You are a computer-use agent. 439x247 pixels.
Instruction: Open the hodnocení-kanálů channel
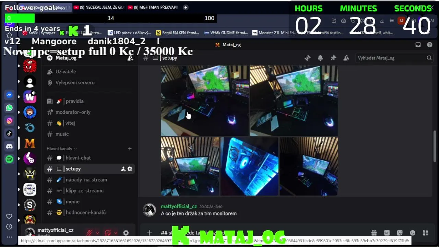click(x=89, y=213)
